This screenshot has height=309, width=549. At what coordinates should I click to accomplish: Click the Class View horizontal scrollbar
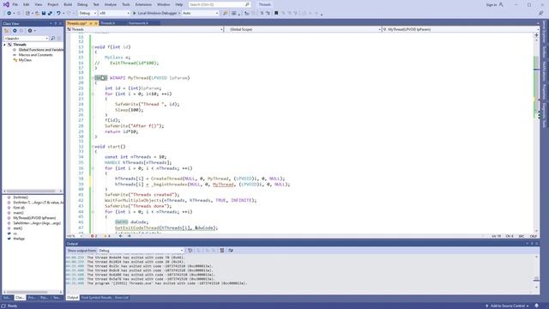[x=33, y=191]
